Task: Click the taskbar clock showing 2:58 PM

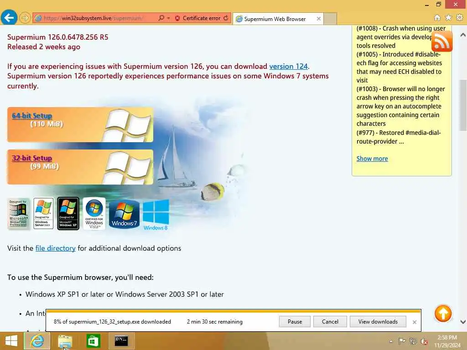Action: pos(447,341)
